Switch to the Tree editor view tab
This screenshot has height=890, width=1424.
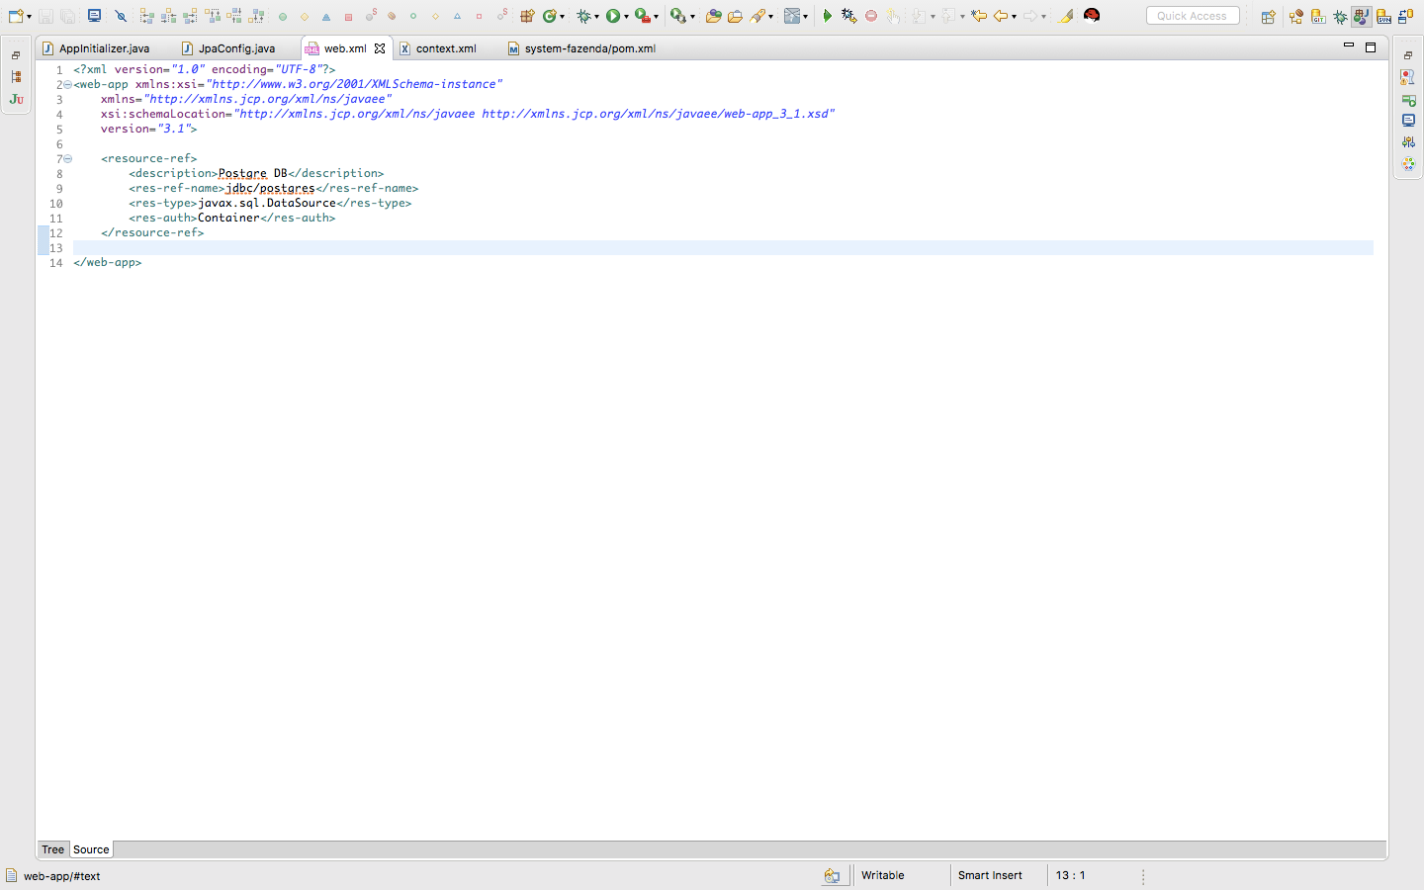pos(53,849)
